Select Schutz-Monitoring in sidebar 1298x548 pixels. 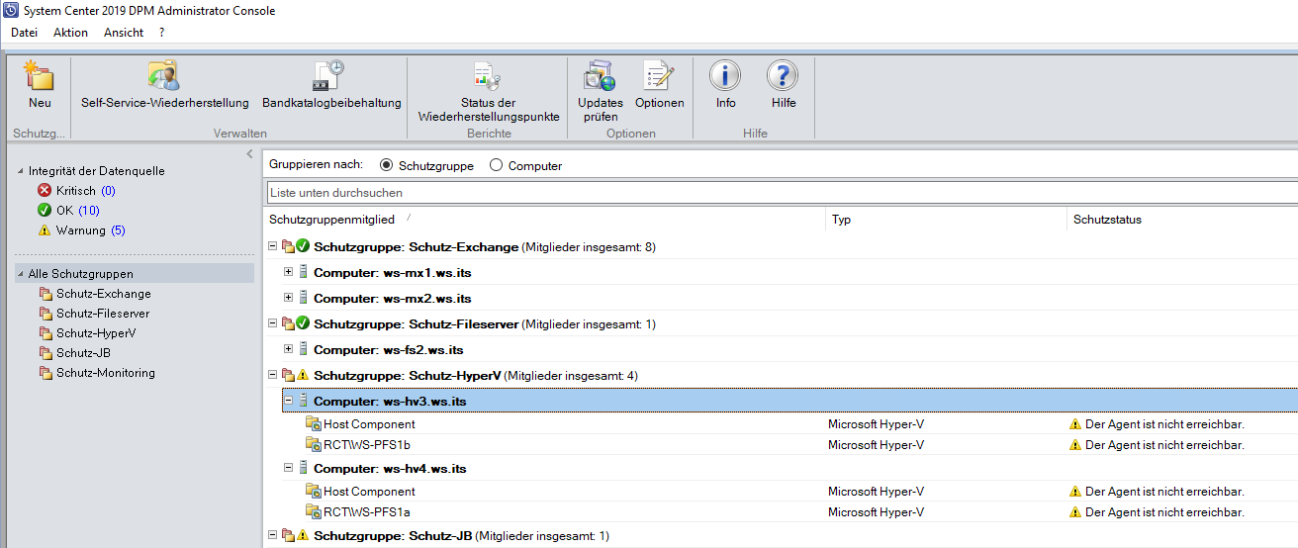coord(106,373)
